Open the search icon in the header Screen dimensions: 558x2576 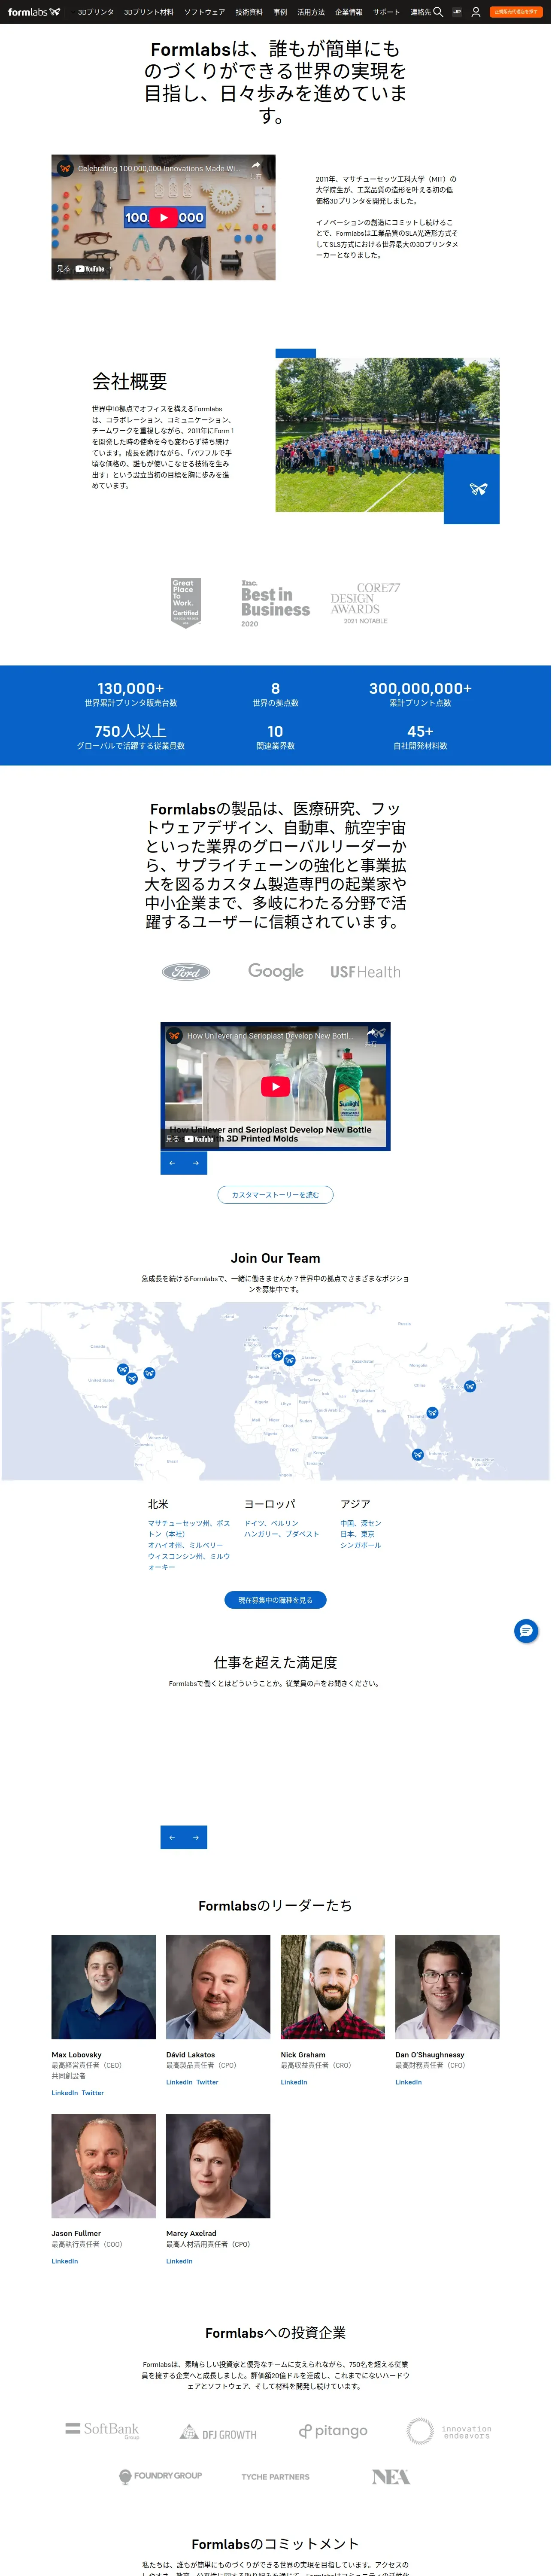[438, 12]
